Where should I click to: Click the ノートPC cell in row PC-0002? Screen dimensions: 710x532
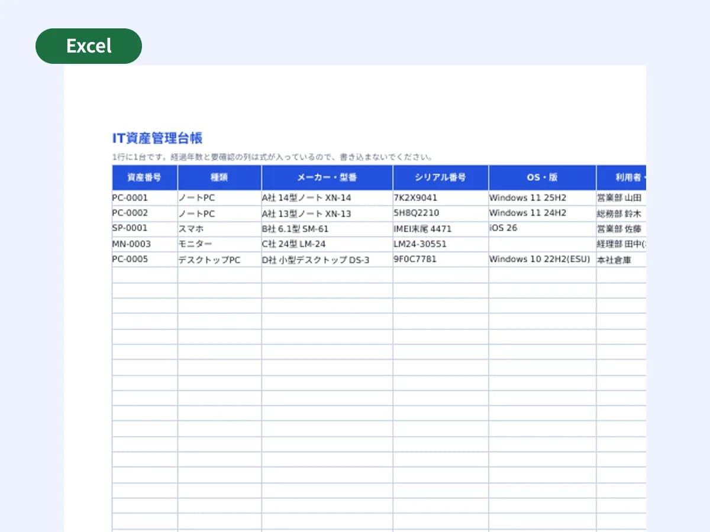coord(220,213)
